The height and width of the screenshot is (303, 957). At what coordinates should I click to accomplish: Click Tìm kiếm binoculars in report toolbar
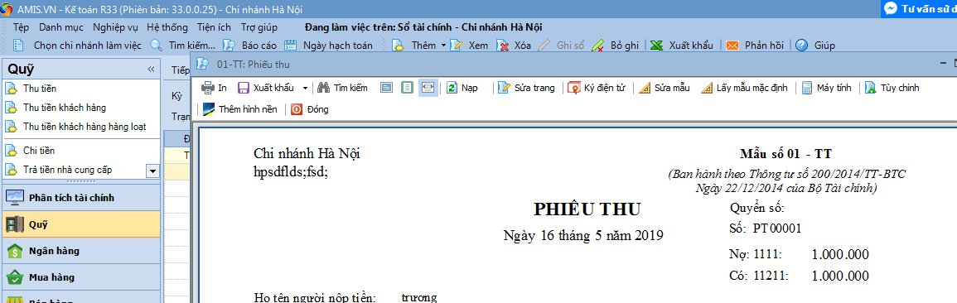pyautogui.click(x=323, y=88)
